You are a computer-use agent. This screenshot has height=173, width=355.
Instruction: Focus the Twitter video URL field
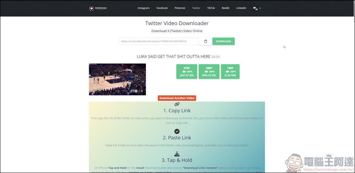pos(159,41)
